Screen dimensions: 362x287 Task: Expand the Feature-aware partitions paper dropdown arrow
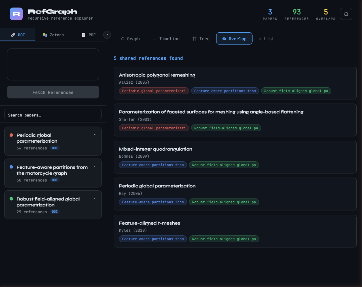(x=95, y=167)
